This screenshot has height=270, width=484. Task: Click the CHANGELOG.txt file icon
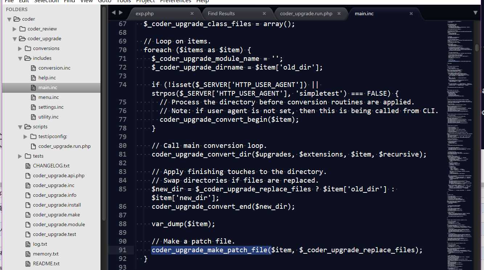[28, 166]
